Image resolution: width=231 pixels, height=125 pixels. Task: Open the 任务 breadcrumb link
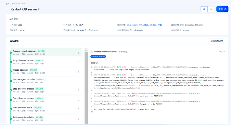(8, 4)
